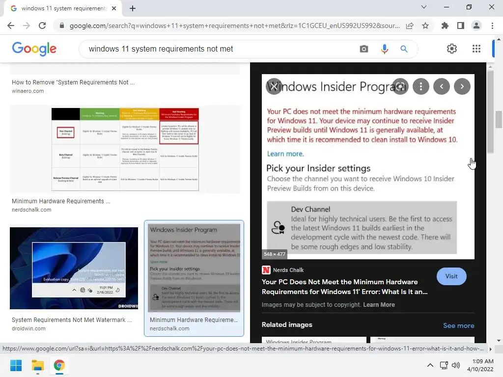Open the hardware requirements table thumbnail

[125, 149]
